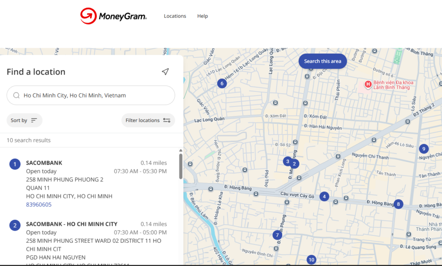The width and height of the screenshot is (442, 266).
Task: Click the hospital icon on map
Action: (368, 84)
